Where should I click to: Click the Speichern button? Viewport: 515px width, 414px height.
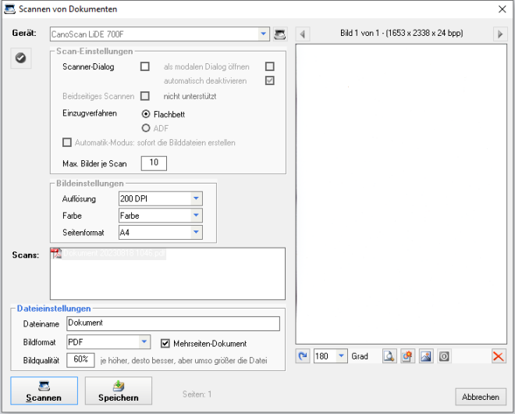(x=118, y=390)
